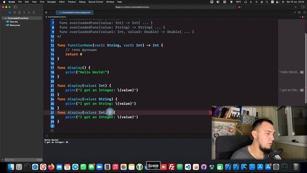
Task: Open Launchpad from the Dock
Action: [19, 167]
